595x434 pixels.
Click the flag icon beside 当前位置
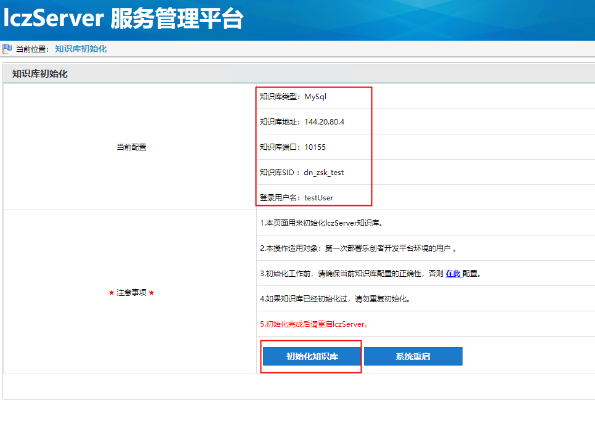7,49
